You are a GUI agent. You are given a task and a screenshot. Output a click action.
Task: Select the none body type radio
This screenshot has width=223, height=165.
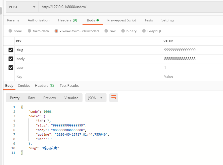(x=11, y=31)
